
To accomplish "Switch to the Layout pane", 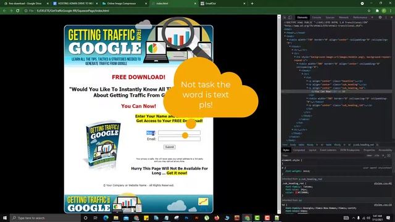I will (x=312, y=150).
